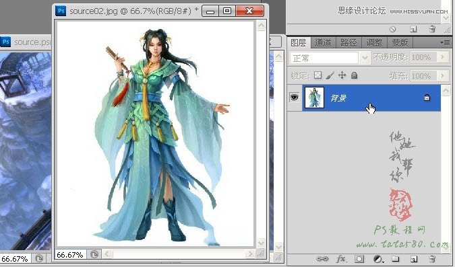Create a new layer group folder
The height and width of the screenshot is (267, 455).
click(x=396, y=259)
